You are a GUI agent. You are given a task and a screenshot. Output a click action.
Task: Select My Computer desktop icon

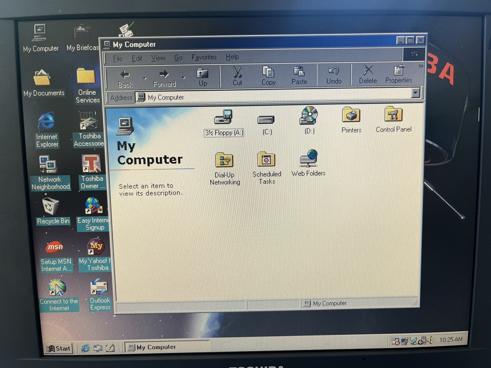(40, 38)
